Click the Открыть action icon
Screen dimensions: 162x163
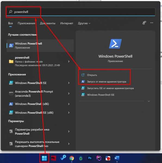click(83, 75)
